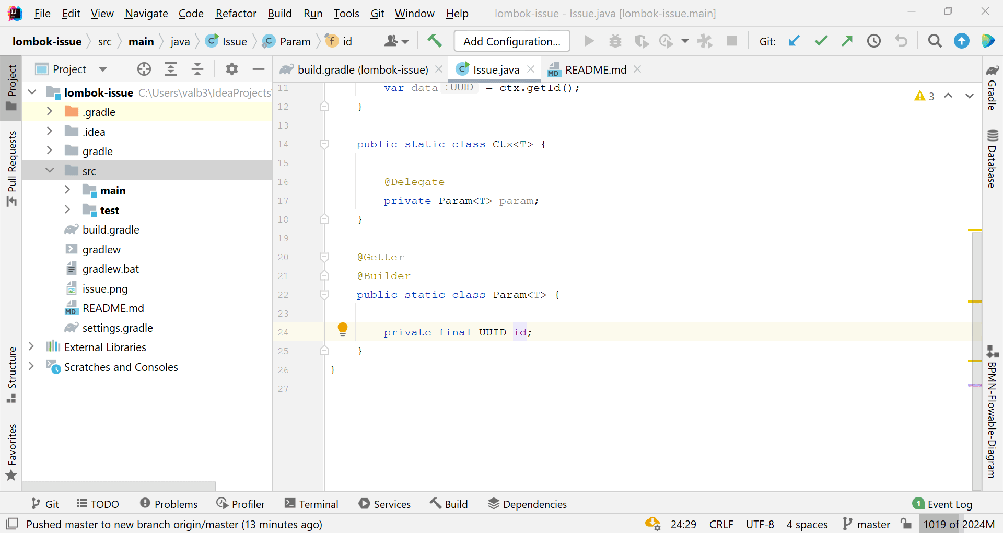
Task: Open Search Everywhere magnifier icon
Action: (x=935, y=41)
